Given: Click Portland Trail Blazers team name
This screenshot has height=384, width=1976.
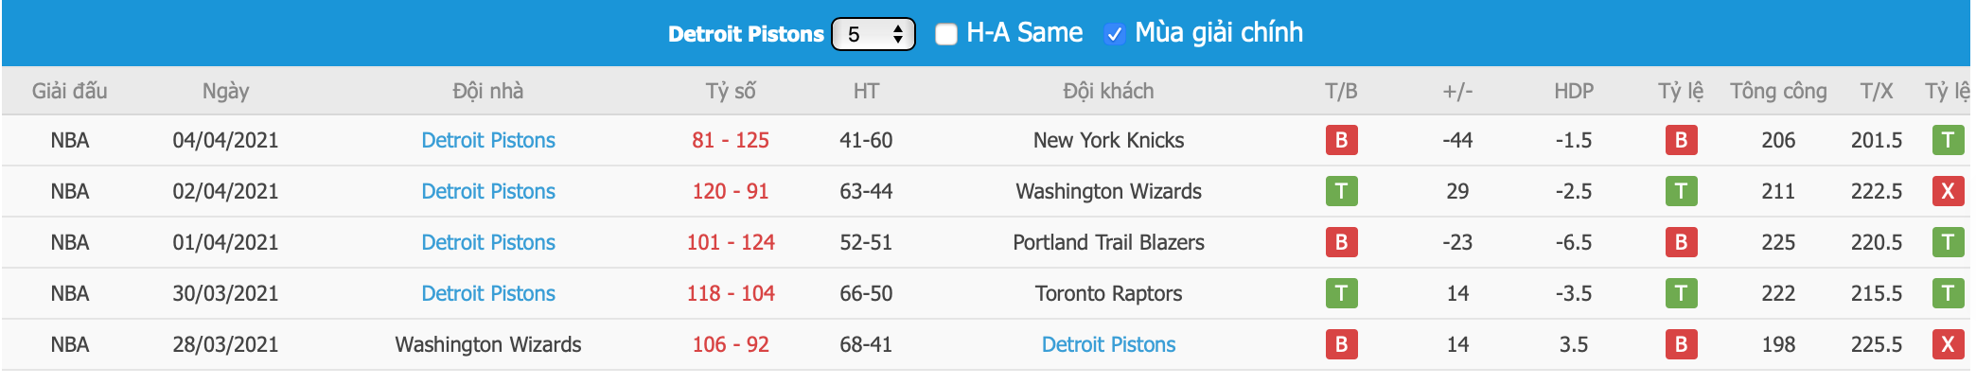Looking at the screenshot, I should pos(1108,242).
